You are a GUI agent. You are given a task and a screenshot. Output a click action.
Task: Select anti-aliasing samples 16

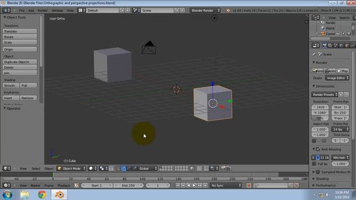327,158
